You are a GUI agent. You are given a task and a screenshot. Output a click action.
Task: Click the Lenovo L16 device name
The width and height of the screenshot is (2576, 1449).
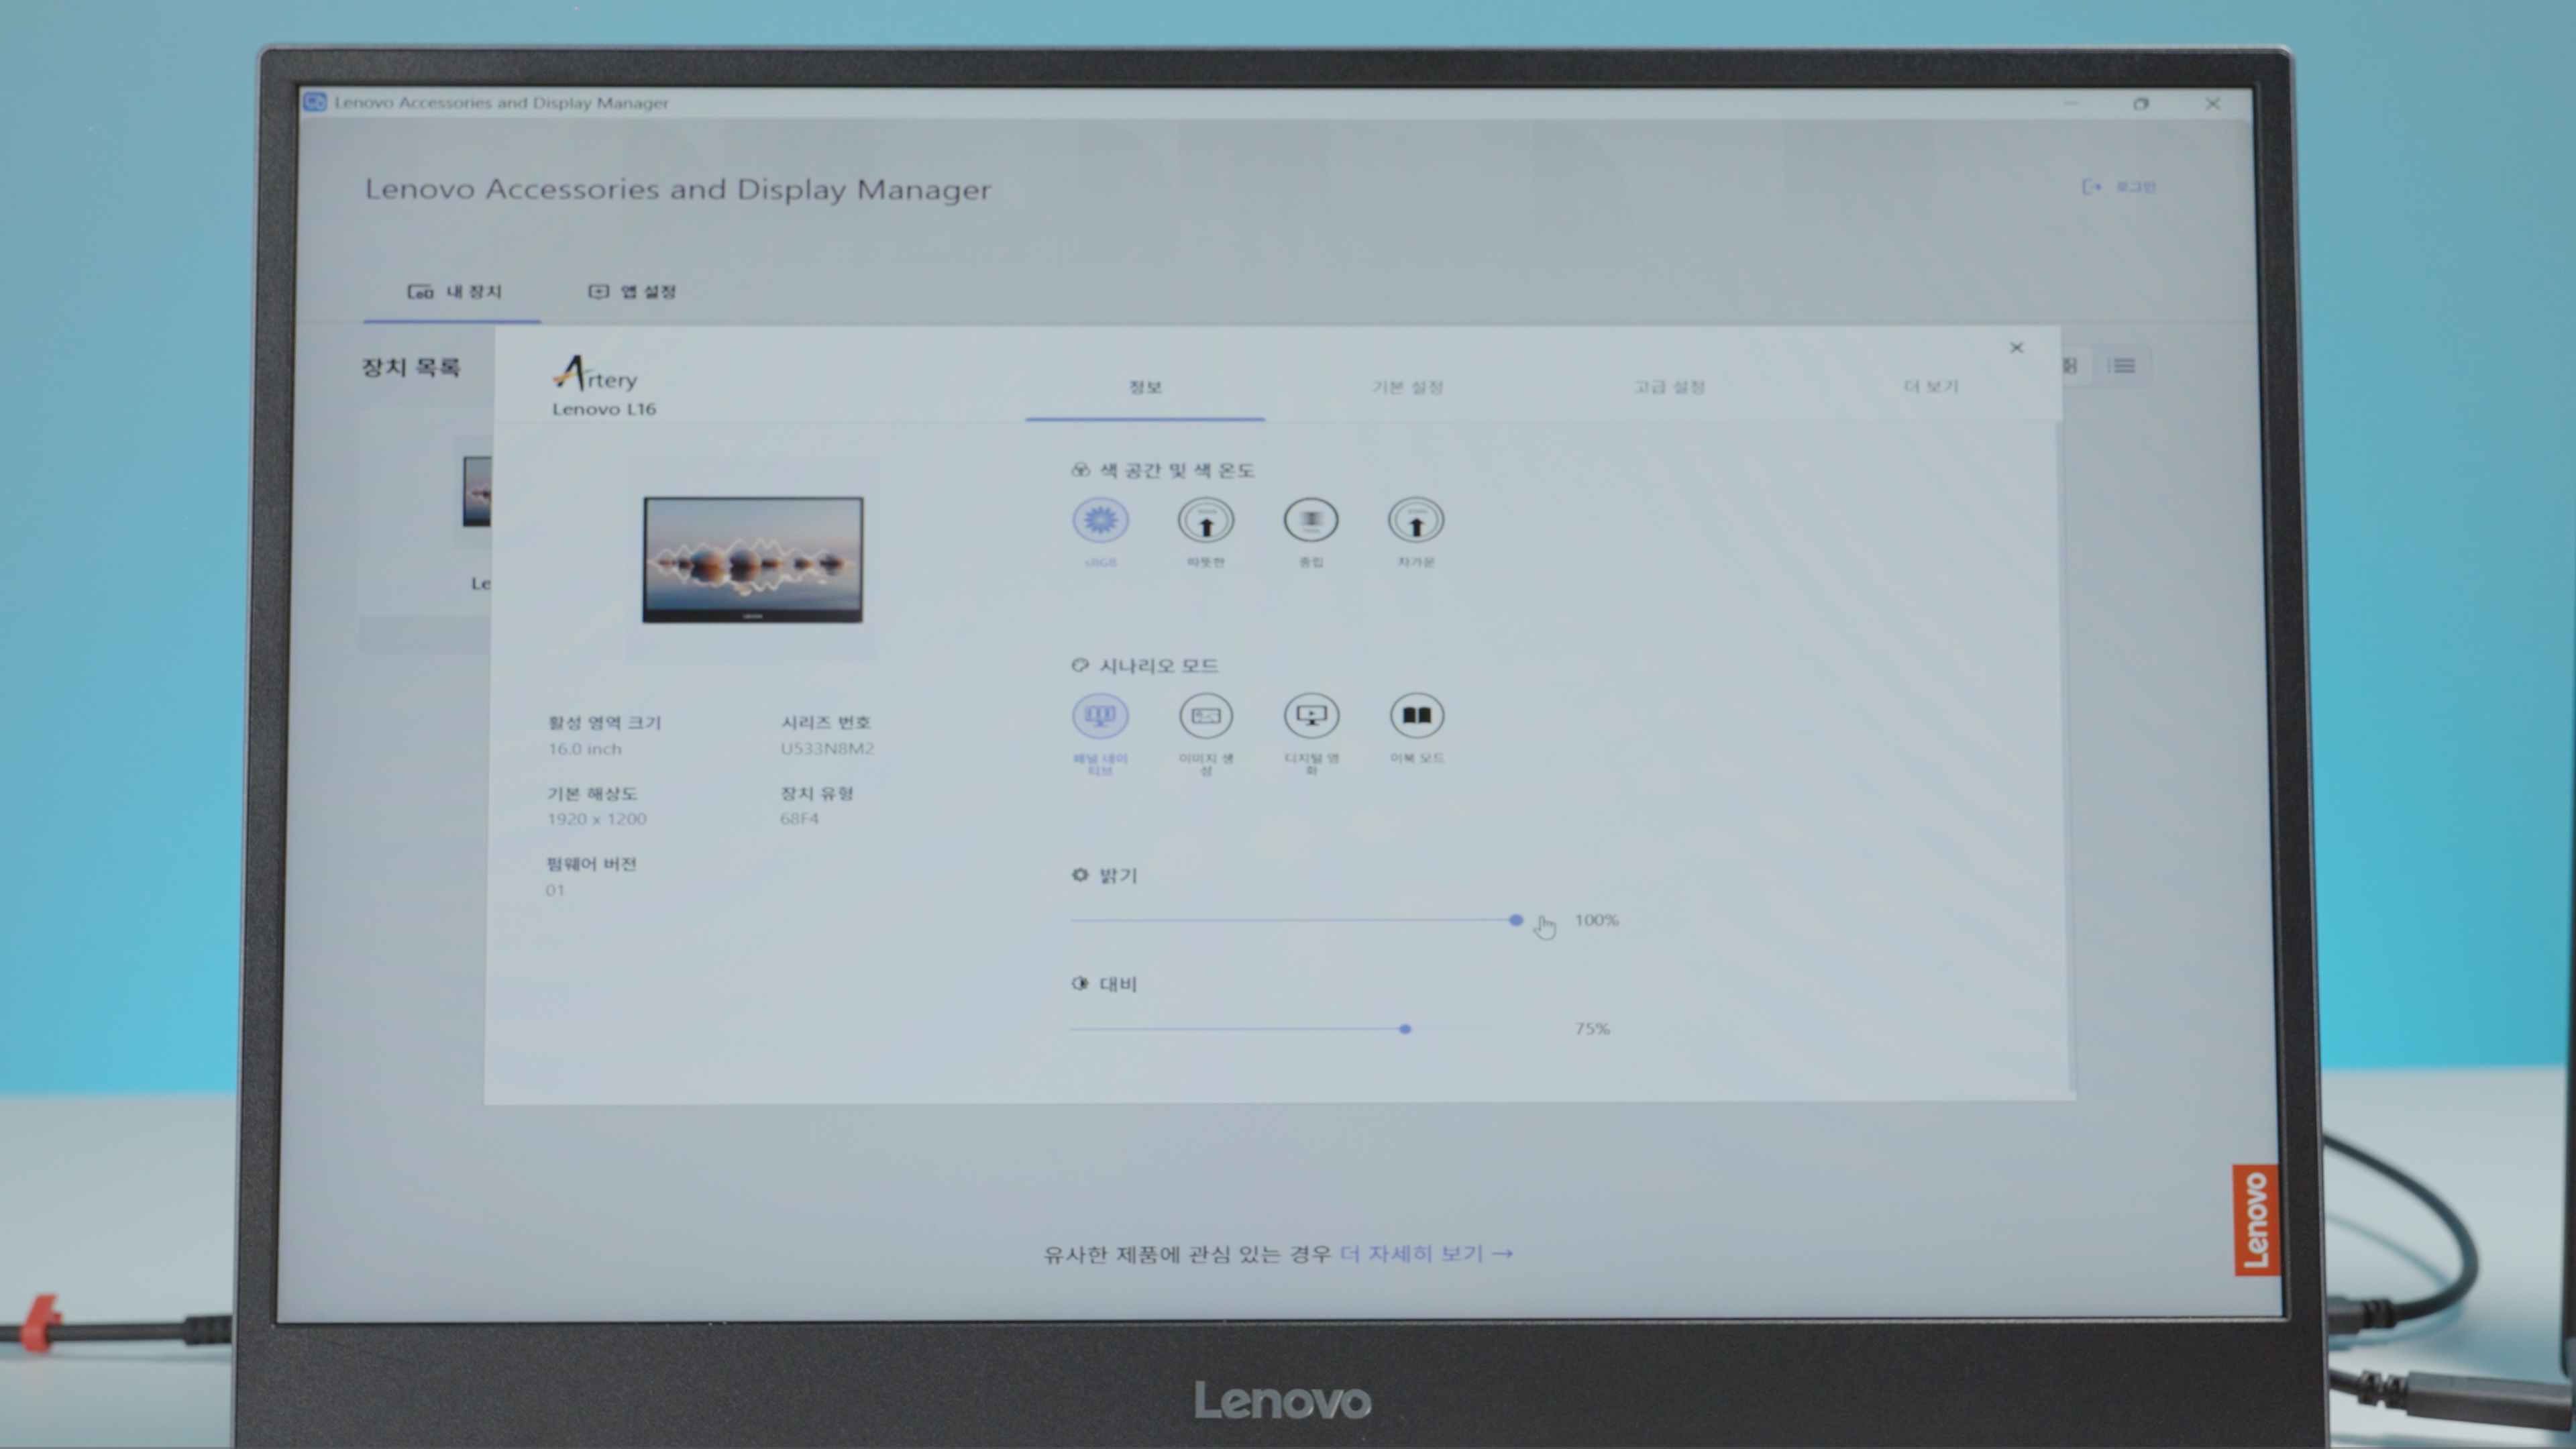click(x=604, y=409)
